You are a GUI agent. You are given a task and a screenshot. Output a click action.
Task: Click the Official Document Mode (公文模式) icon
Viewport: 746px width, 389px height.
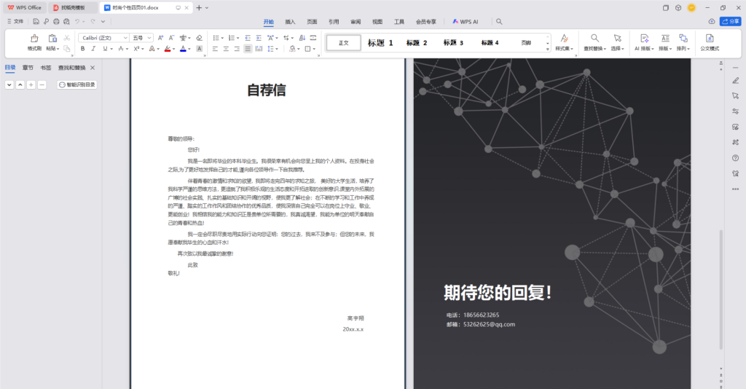coord(710,38)
